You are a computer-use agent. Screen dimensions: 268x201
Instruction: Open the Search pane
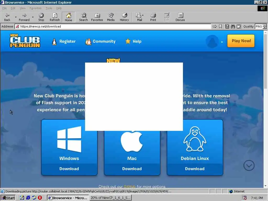[x=83, y=17]
